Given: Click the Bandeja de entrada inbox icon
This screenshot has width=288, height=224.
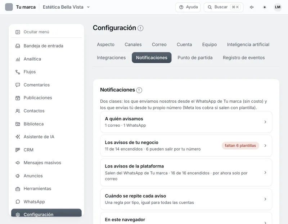Looking at the screenshot, I should pyautogui.click(x=18, y=46).
